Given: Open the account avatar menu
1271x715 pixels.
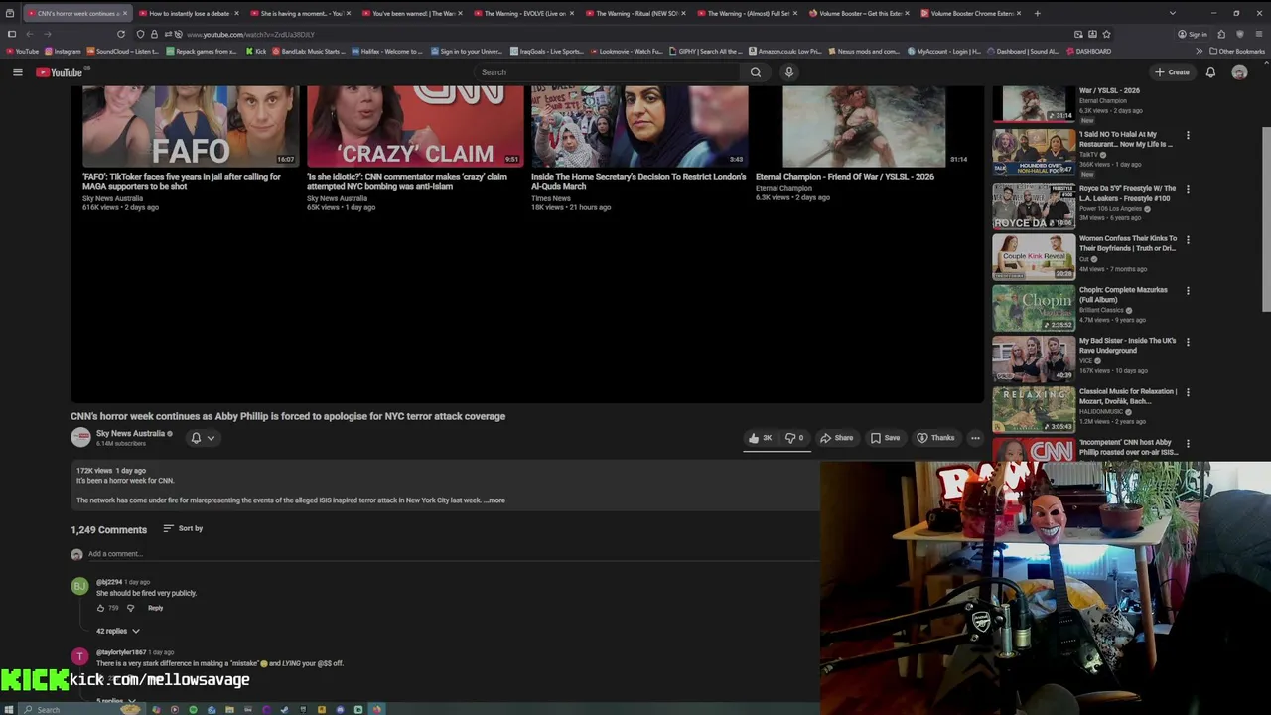Looking at the screenshot, I should 1239,72.
